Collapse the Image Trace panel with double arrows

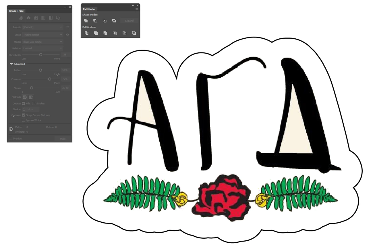tap(65, 7)
